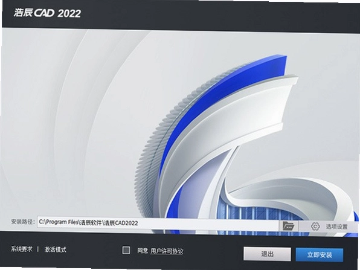This screenshot has width=360, height=270.
Task: Click the dark title bar next to the logo
Action: click(x=207, y=14)
